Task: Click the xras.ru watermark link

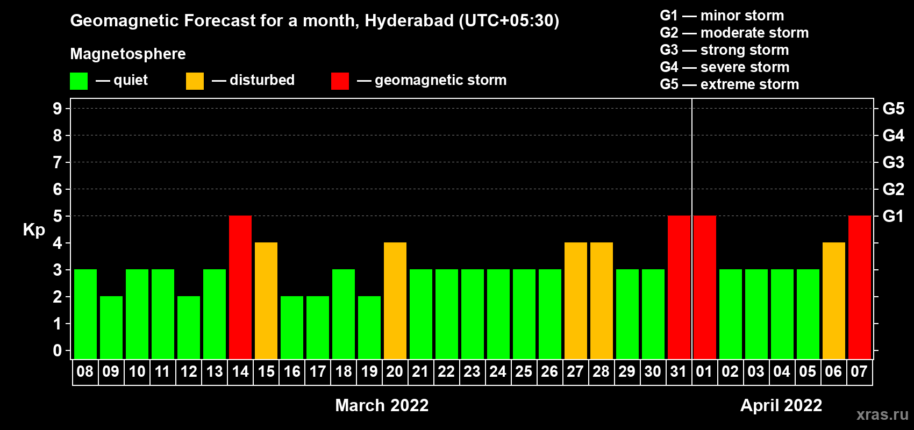Action: tap(882, 414)
